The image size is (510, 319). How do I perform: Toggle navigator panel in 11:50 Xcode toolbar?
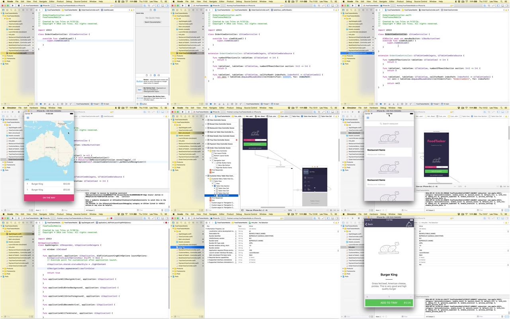(158, 6)
